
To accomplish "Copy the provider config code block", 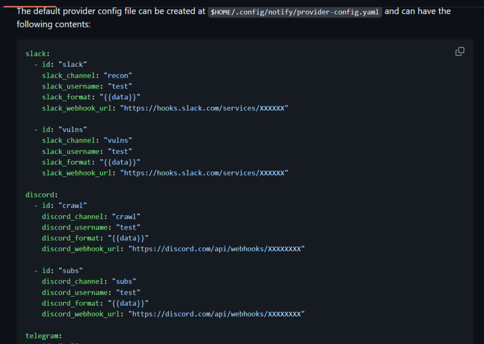I will 459,52.
